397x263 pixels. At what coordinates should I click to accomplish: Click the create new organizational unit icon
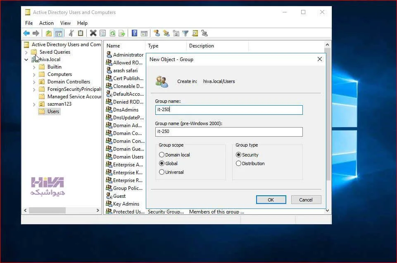[x=176, y=33]
